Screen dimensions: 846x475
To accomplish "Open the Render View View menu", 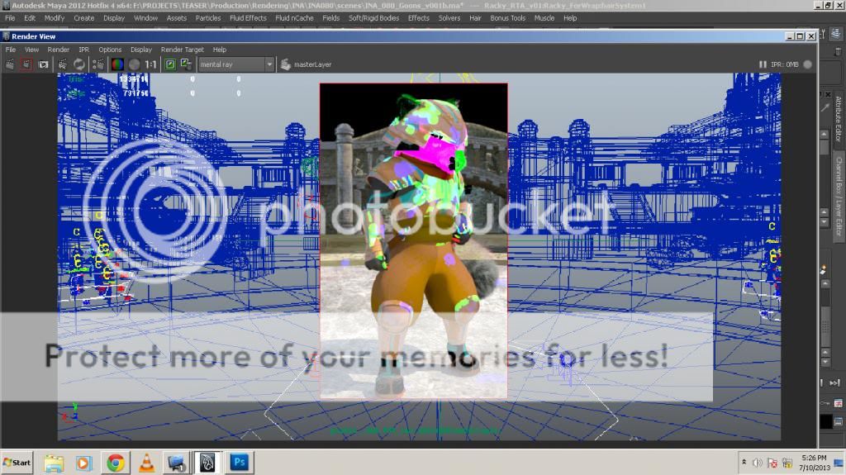I will [x=32, y=49].
